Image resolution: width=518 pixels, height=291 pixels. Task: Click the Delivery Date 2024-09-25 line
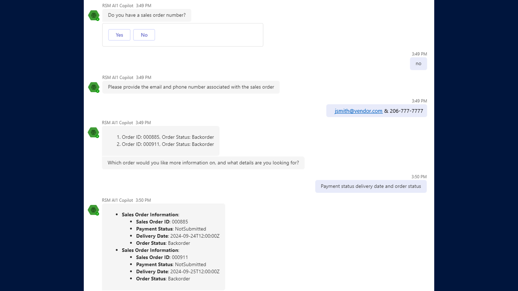[x=178, y=271]
